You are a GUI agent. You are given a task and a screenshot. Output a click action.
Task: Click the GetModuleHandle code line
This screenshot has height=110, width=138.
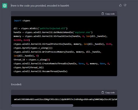tap(53, 32)
